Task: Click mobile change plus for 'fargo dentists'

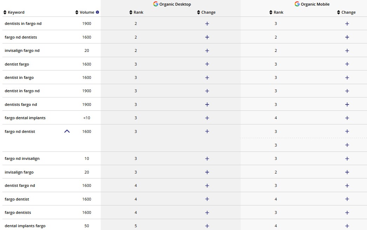Action: 347,213
